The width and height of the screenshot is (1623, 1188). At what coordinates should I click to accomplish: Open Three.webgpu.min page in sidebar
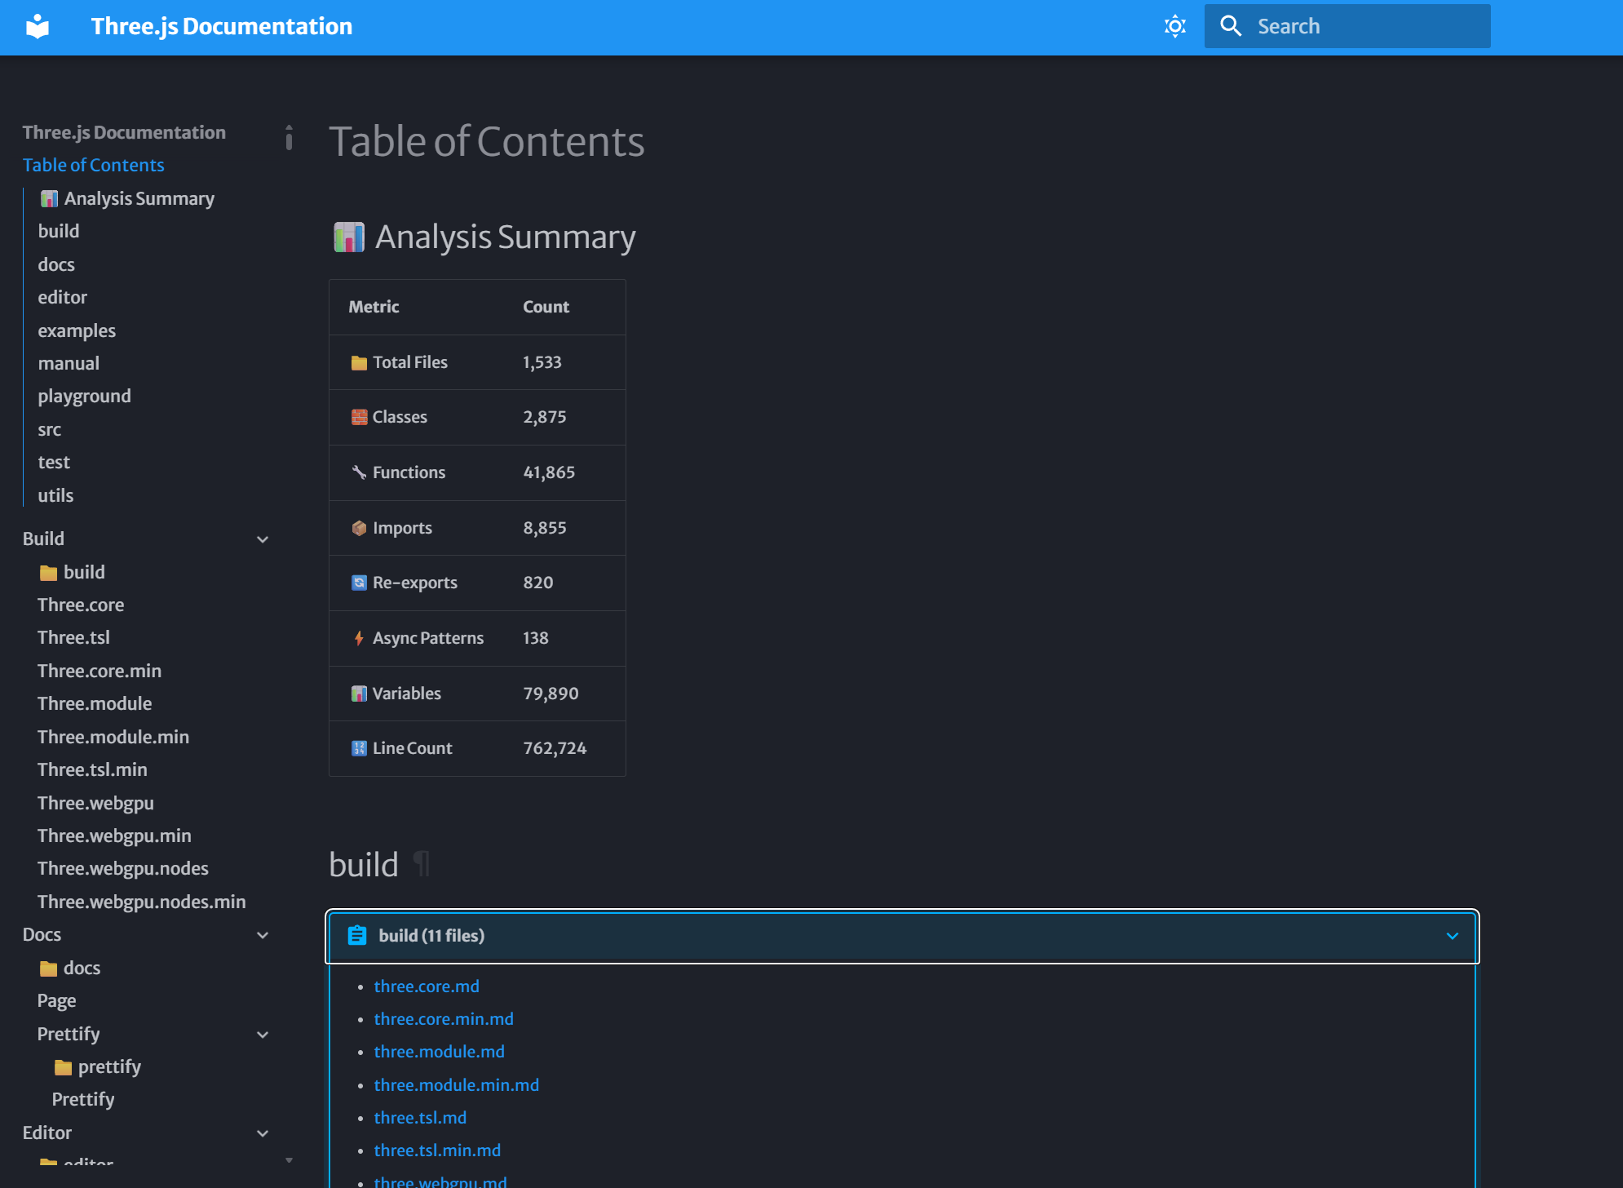(x=114, y=836)
